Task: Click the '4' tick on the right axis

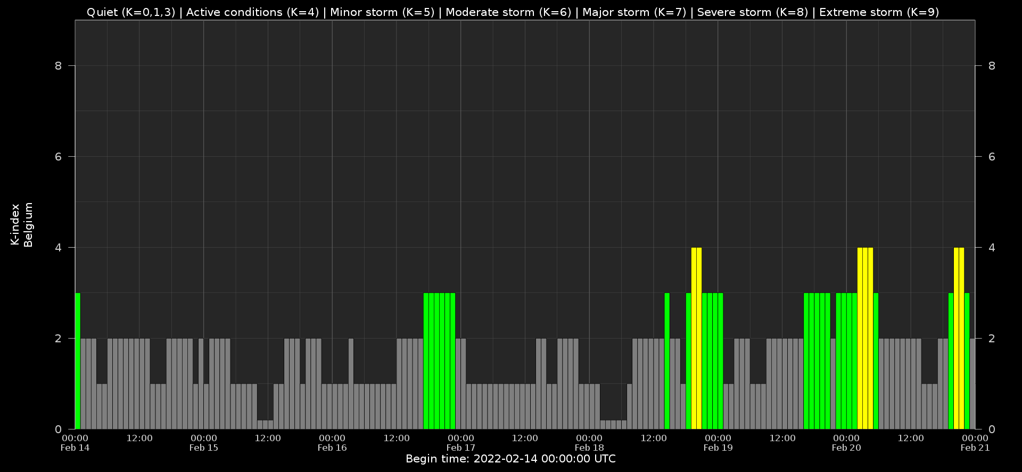Action: [992, 248]
